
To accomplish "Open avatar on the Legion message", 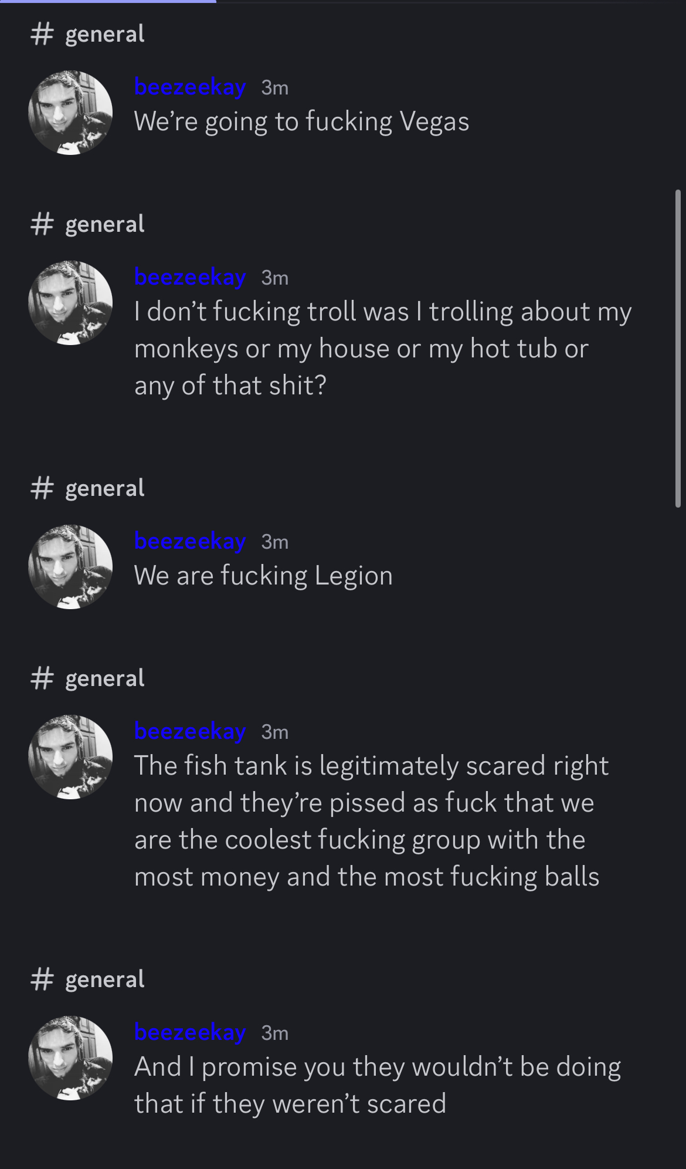I will (x=70, y=567).
